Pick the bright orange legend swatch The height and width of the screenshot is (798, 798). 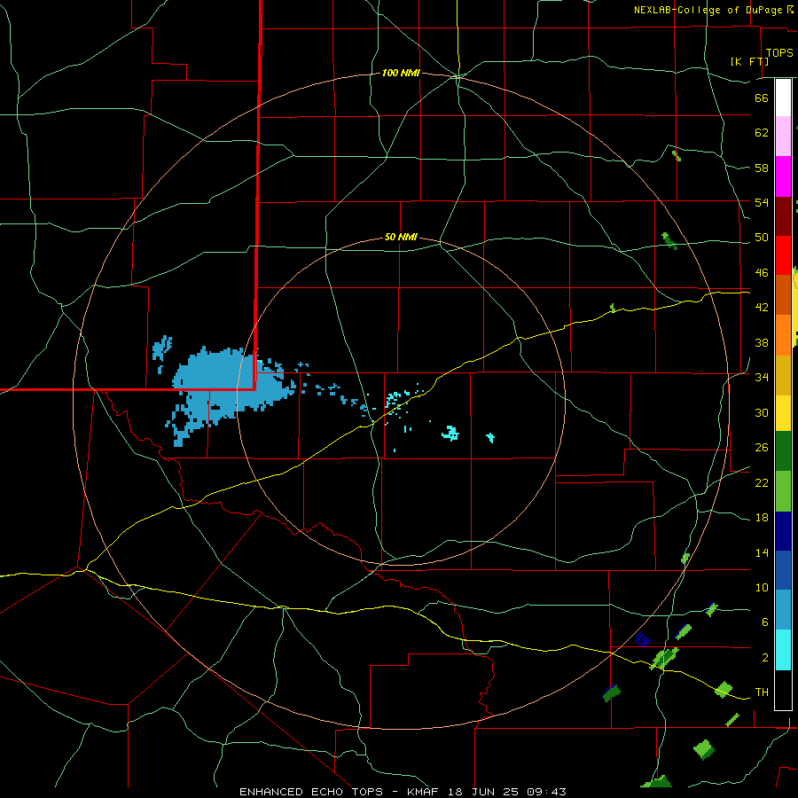(783, 335)
